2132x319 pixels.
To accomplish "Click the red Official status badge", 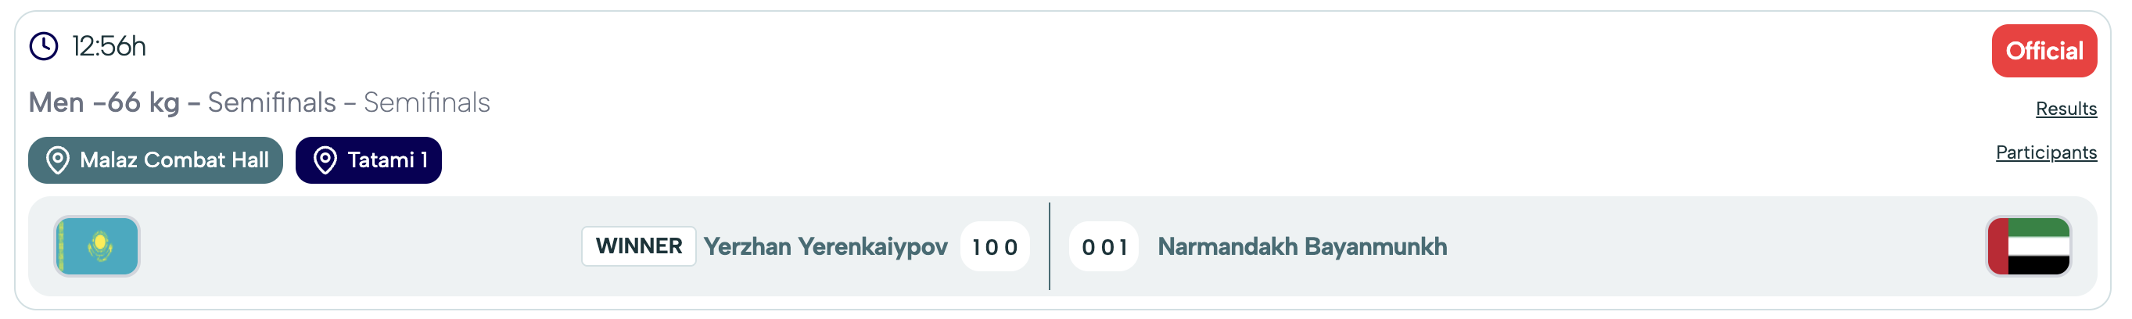I will (x=2044, y=52).
